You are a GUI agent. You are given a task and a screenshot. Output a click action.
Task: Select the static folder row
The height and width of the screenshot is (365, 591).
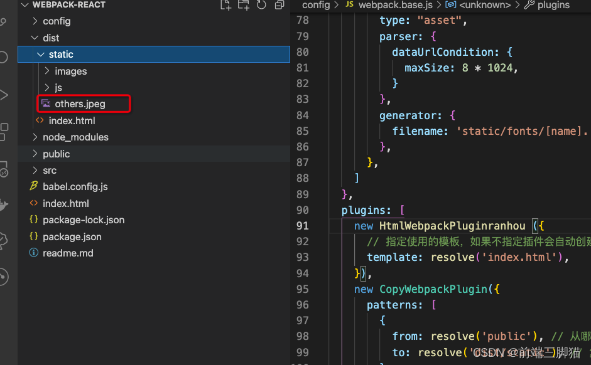coord(154,54)
